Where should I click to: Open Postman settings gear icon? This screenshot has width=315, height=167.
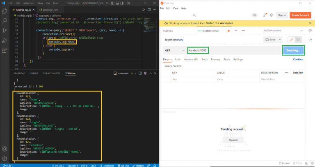click(271, 15)
